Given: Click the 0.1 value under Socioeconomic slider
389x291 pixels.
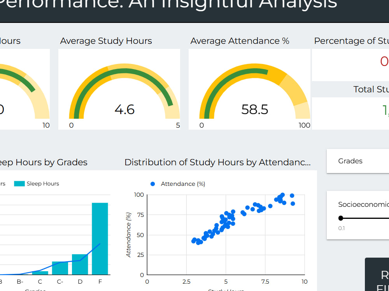Looking at the screenshot, I should [x=342, y=228].
